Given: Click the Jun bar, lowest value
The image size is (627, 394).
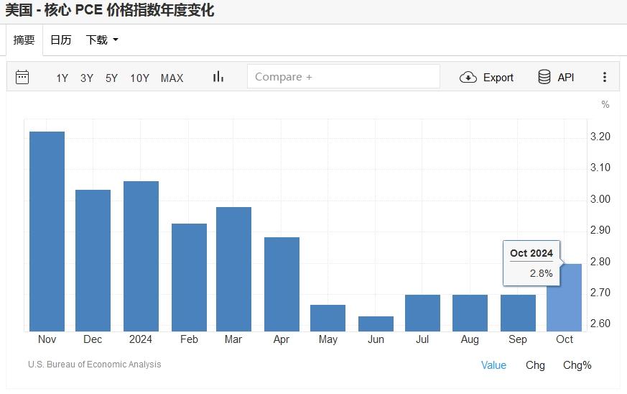Looking at the screenshot, I should (376, 324).
